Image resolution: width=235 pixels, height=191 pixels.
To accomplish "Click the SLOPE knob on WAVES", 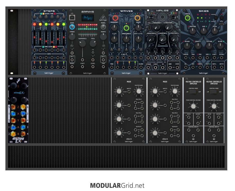I will [114, 39].
